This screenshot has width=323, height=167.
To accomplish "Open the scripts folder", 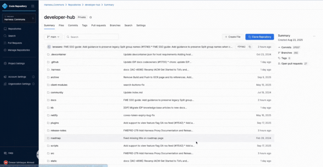I will 55,146.
